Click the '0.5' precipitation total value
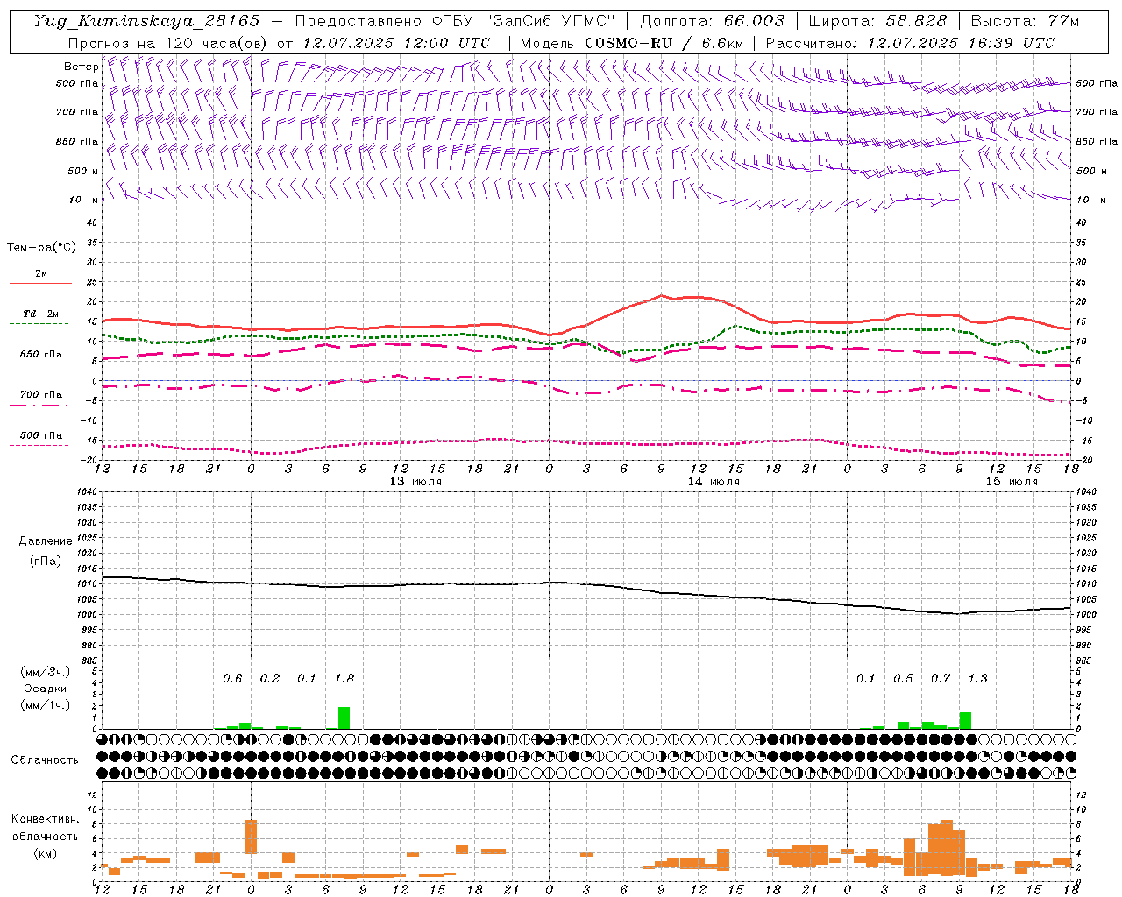1122x897 pixels. [x=903, y=678]
